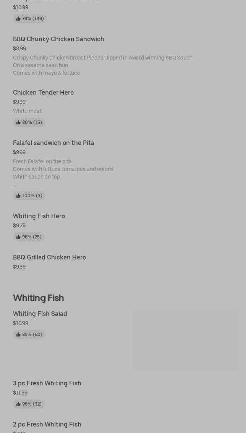
Task: Select the Chicken Tender Hero title
Action: [x=43, y=93]
